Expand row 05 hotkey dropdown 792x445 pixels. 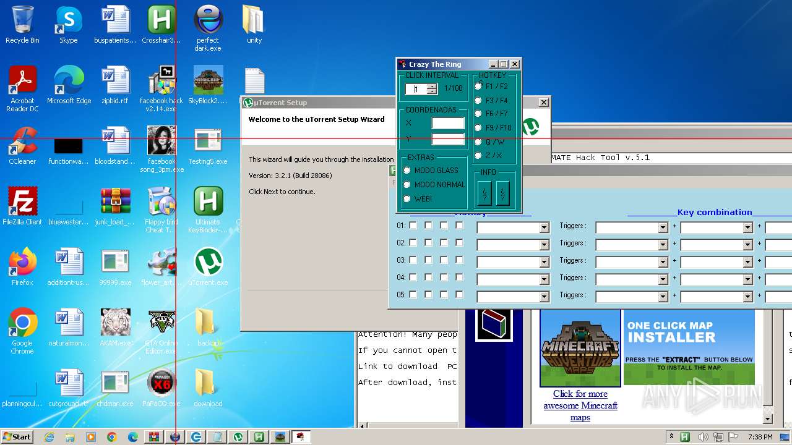pyautogui.click(x=544, y=297)
